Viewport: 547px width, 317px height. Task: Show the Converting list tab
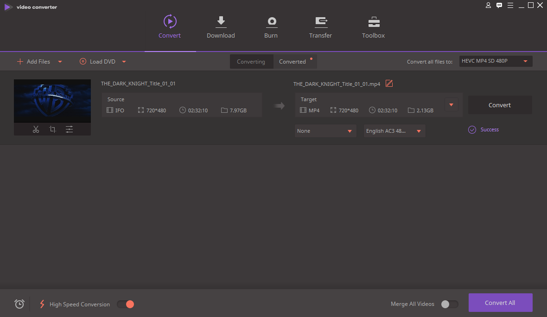coord(251,61)
